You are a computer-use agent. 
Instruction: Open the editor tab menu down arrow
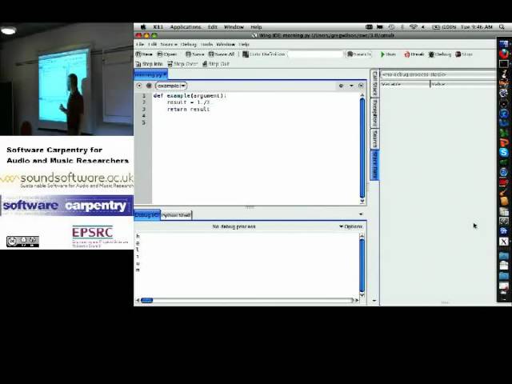pos(351,86)
